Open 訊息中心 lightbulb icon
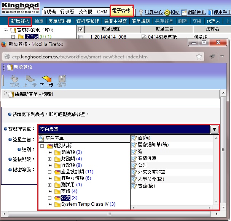The image size is (231, 221). coord(141,12)
